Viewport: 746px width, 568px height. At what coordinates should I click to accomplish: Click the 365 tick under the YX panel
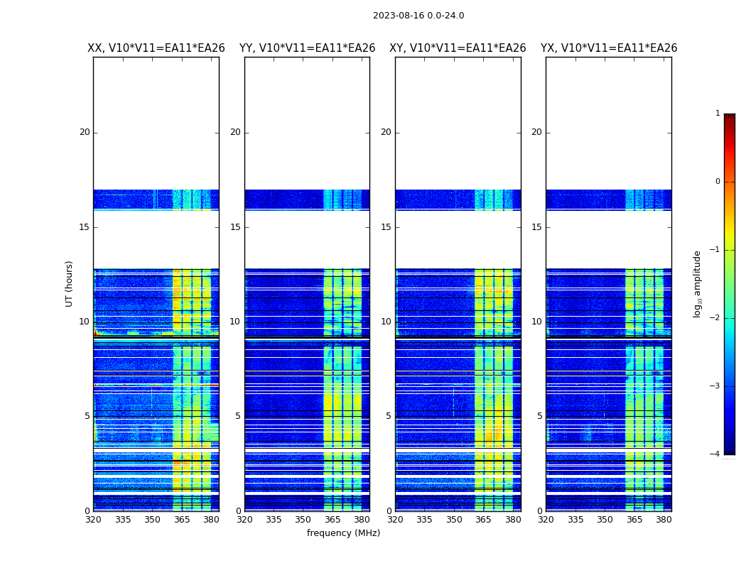tap(634, 520)
